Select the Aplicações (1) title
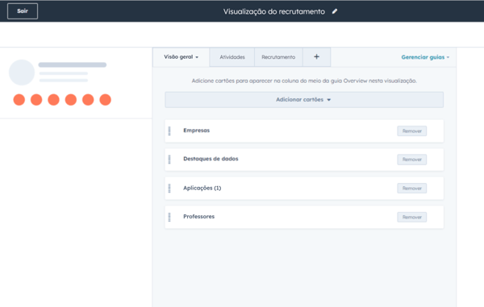The image size is (484, 307). (202, 188)
